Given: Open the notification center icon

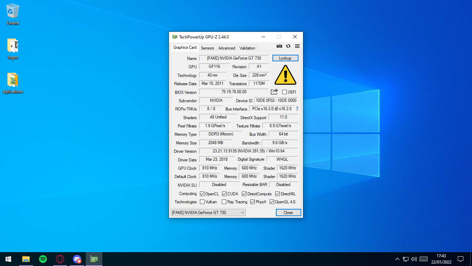Looking at the screenshot, I should pyautogui.click(x=461, y=259).
